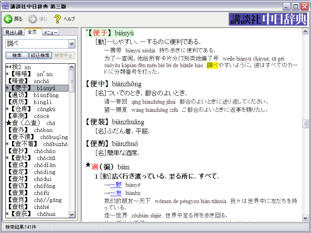
Task: Click the 検索中止 button
Action: pyautogui.click(x=64, y=56)
